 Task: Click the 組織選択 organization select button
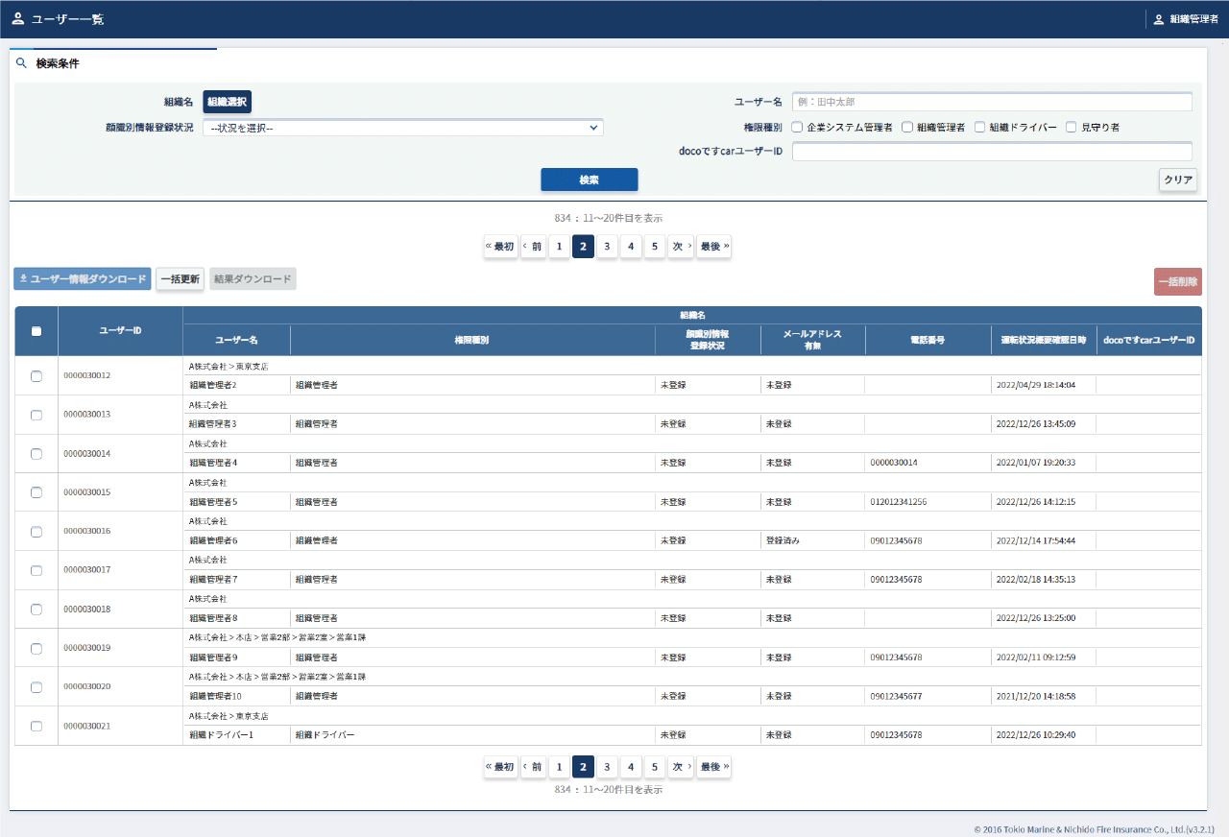[x=227, y=102]
